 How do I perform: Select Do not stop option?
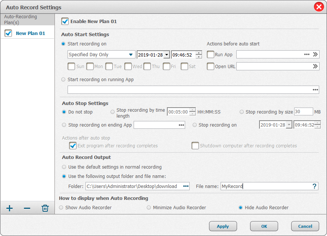(64, 112)
